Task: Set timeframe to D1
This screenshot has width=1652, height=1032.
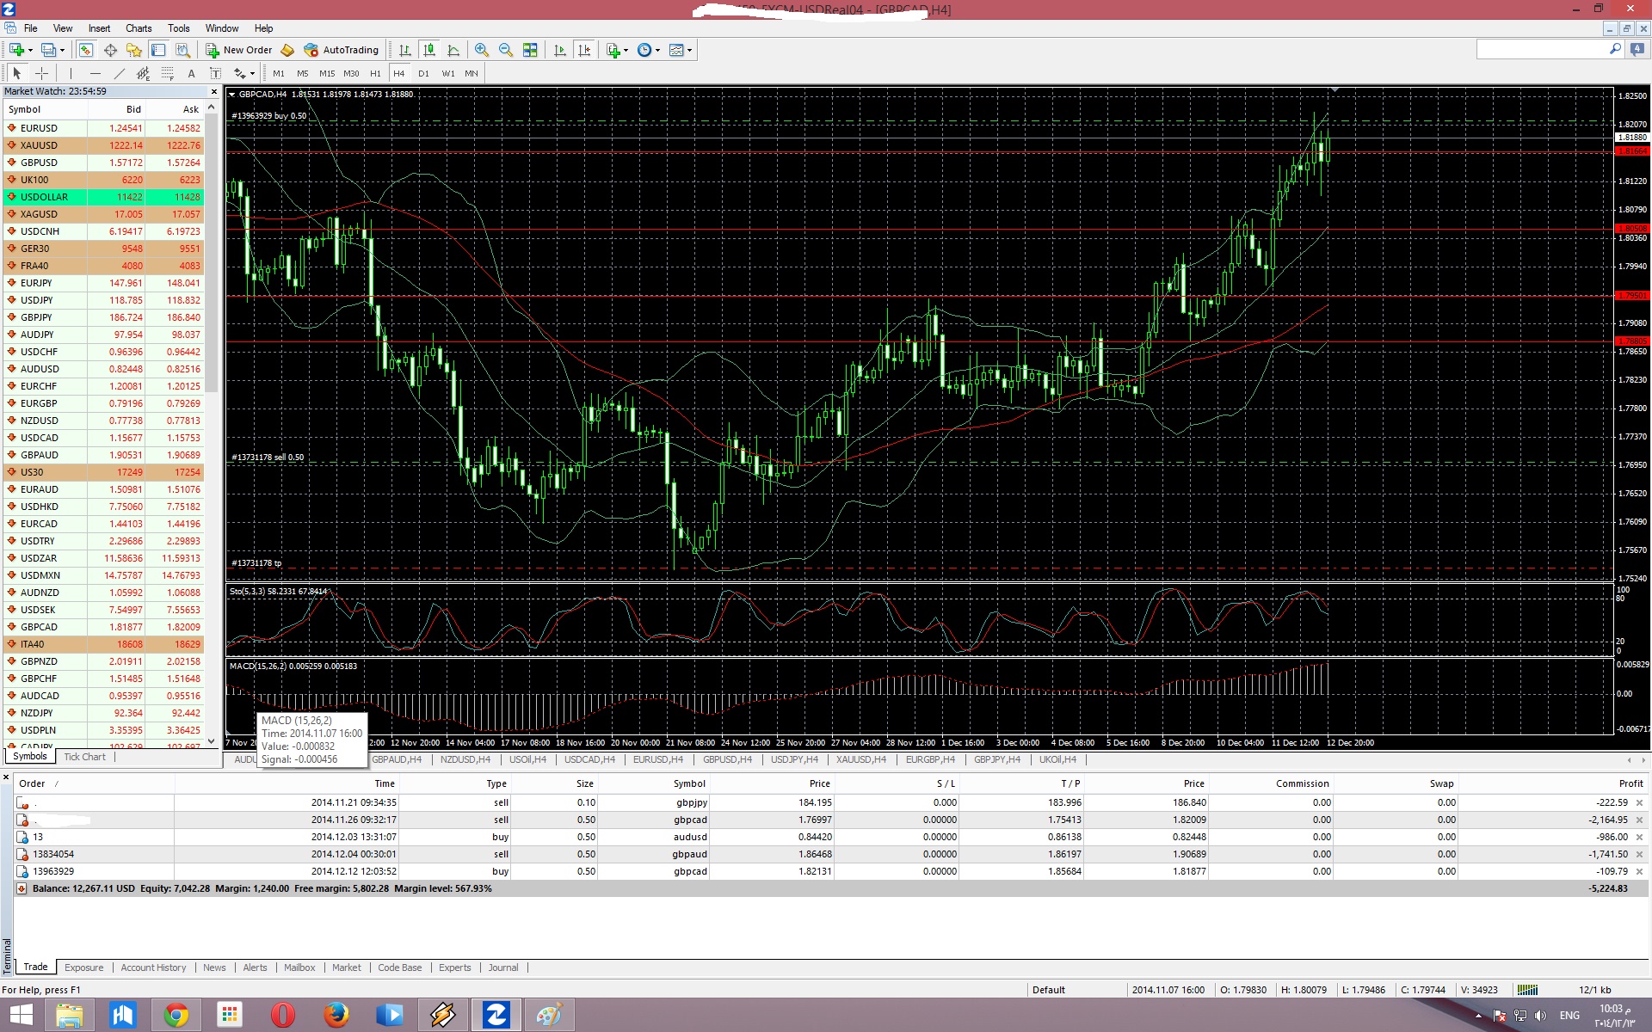Action: tap(423, 73)
